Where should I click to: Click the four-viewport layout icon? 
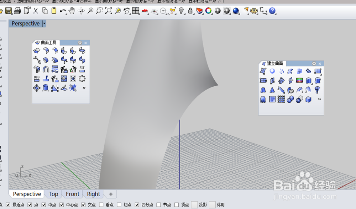(x=136, y=11)
